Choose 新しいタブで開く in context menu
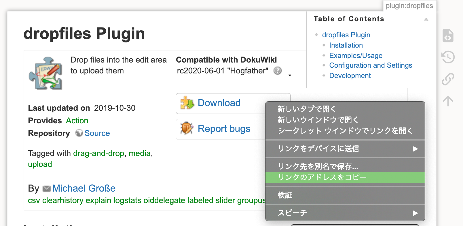The image size is (463, 226). click(345, 109)
